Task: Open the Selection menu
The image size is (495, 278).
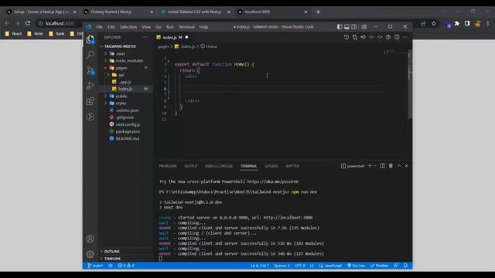Action: click(128, 27)
